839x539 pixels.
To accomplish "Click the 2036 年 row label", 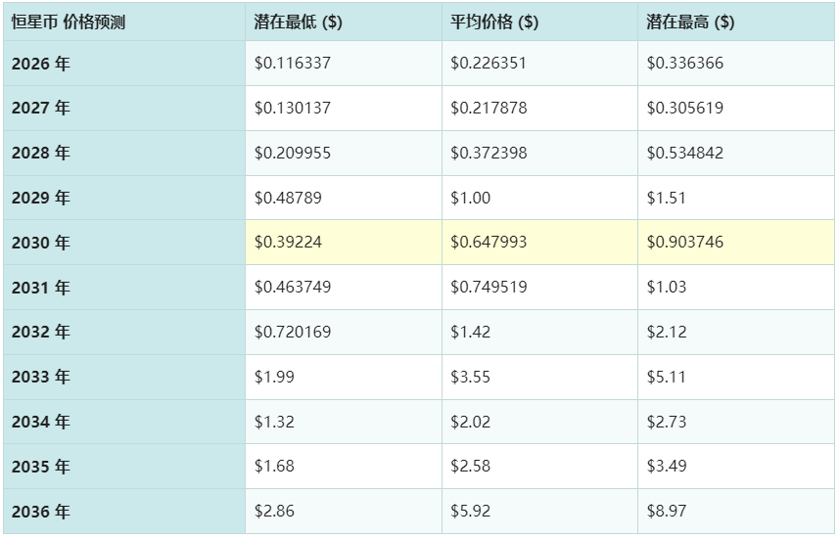I will 41,512.
